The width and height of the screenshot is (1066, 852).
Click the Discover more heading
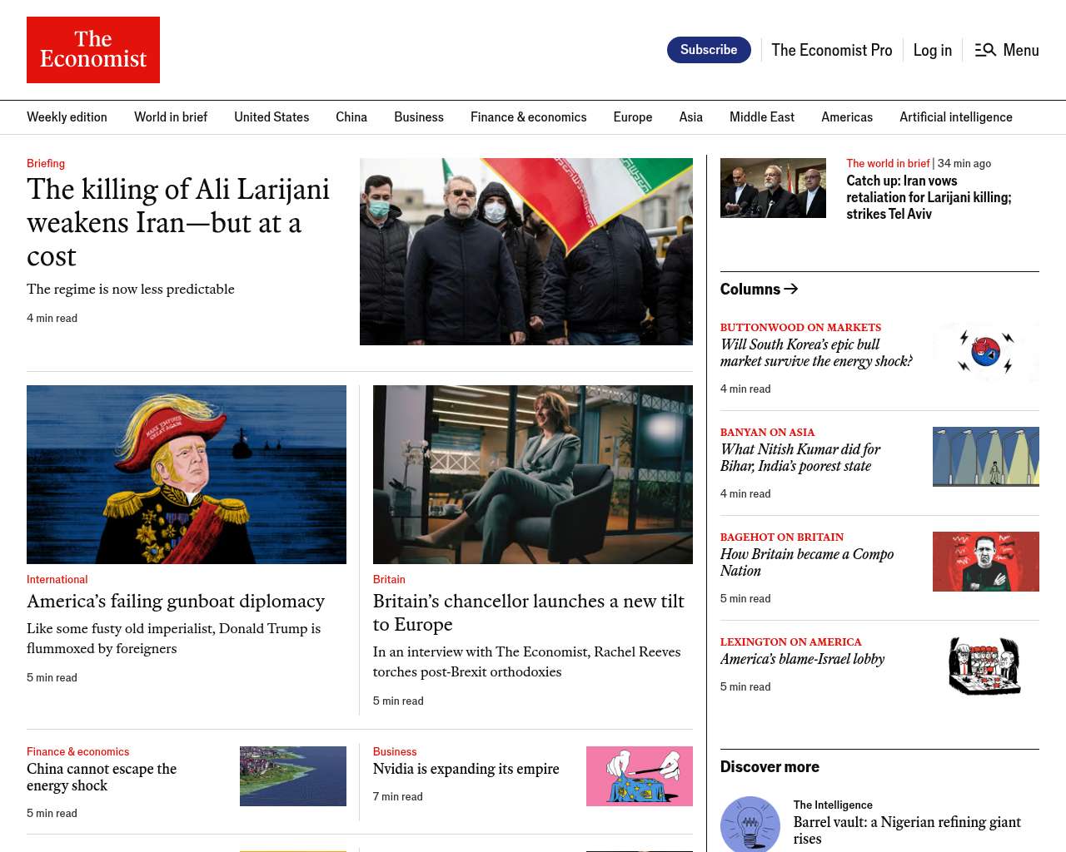[x=770, y=766]
